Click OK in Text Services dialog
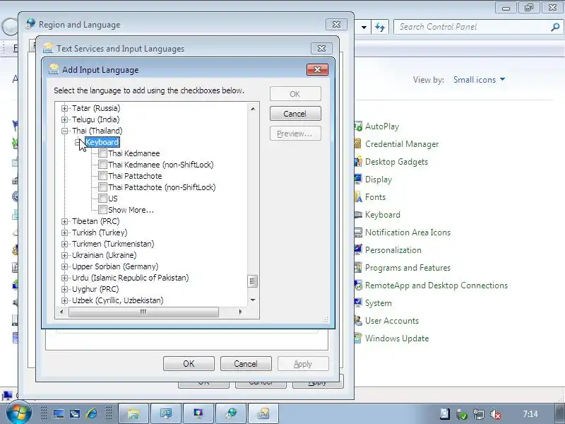The image size is (565, 424). [189, 364]
